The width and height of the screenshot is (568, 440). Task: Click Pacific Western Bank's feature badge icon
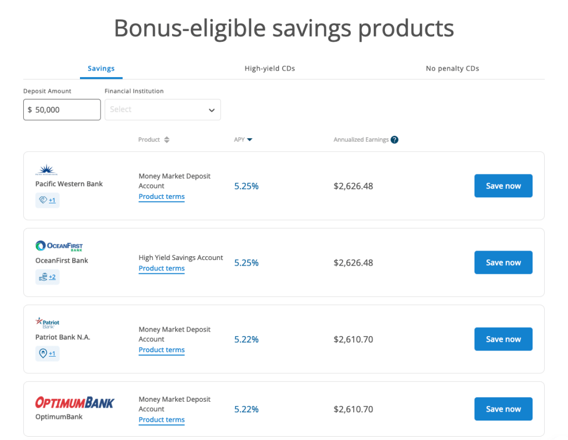point(43,200)
